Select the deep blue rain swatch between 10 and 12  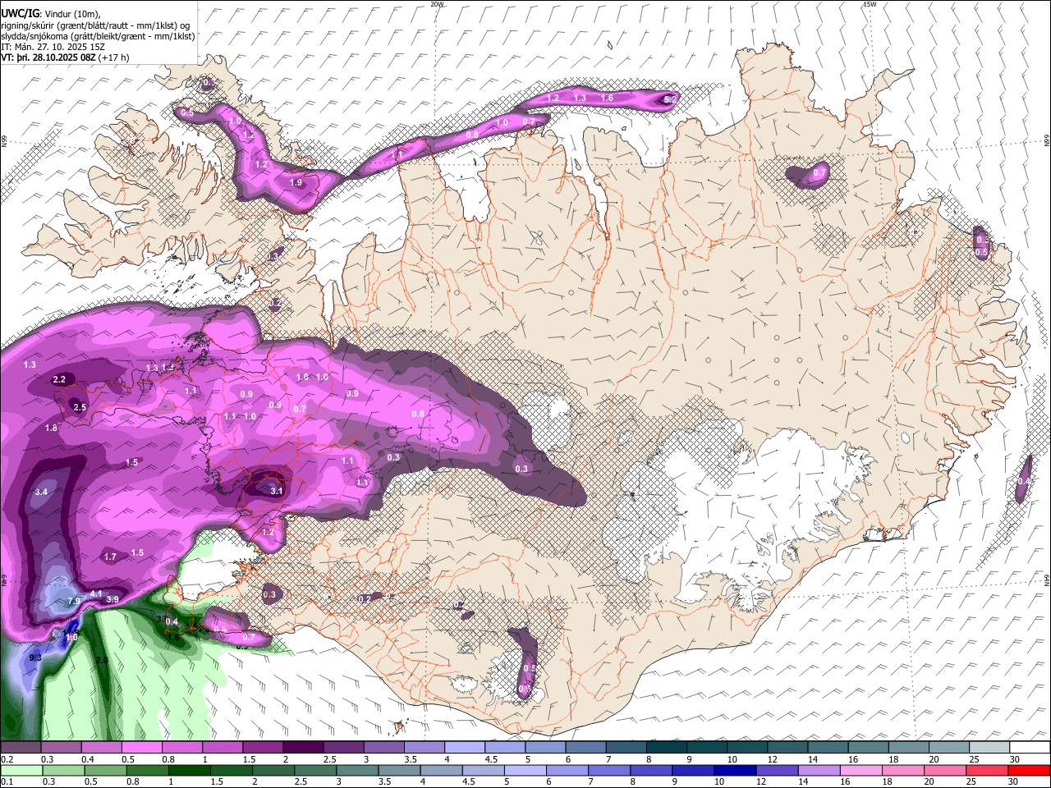click(734, 770)
